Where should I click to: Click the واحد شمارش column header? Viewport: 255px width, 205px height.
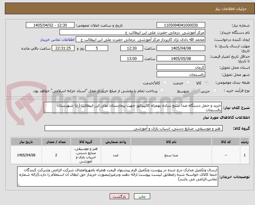pyautogui.click(x=116, y=142)
